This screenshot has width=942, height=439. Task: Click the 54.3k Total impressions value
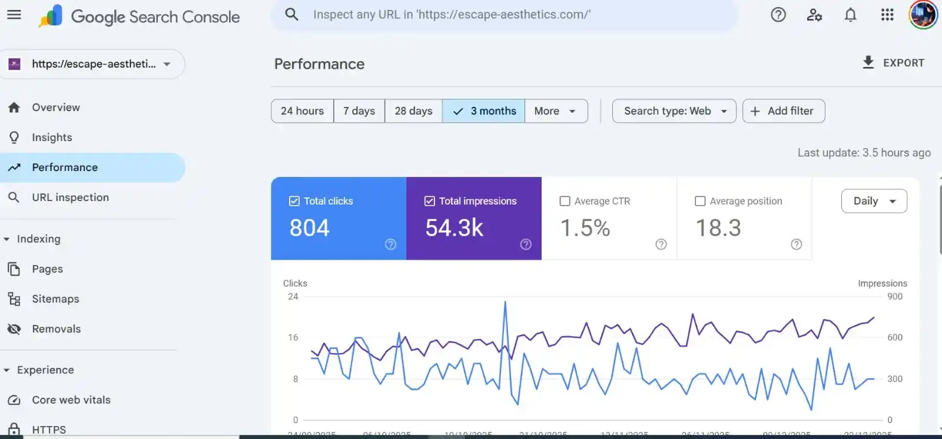(x=455, y=228)
